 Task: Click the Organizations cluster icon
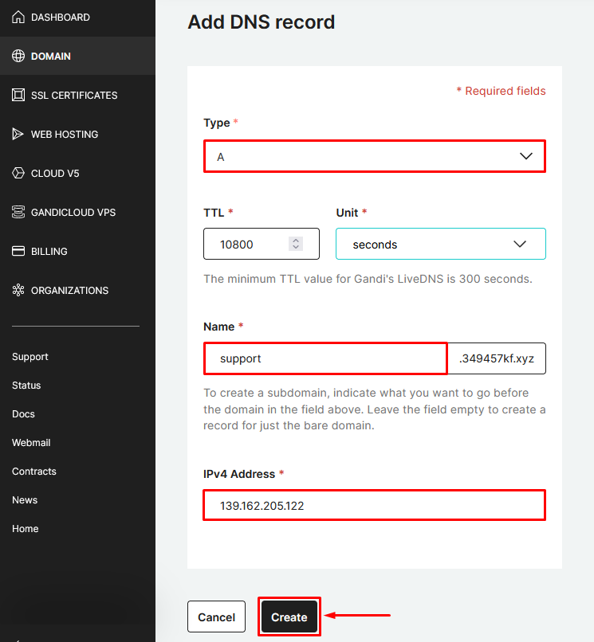18,290
